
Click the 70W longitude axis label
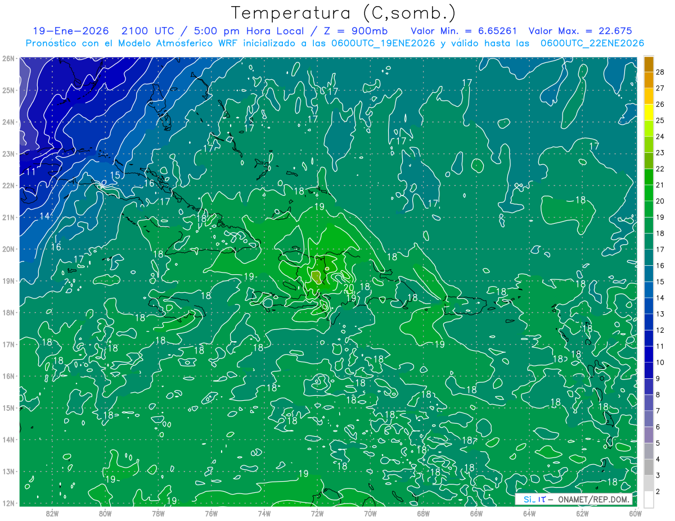tap(370, 513)
